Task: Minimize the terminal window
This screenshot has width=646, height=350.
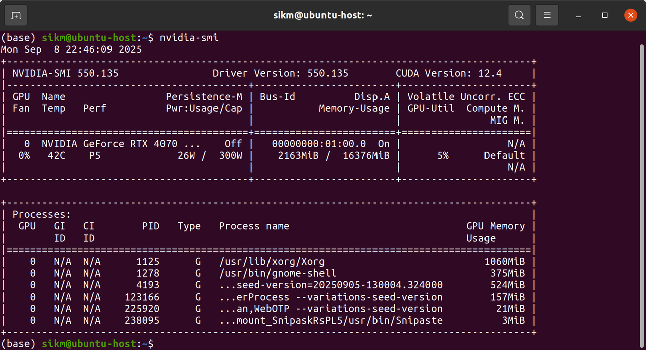Action: pyautogui.click(x=578, y=15)
